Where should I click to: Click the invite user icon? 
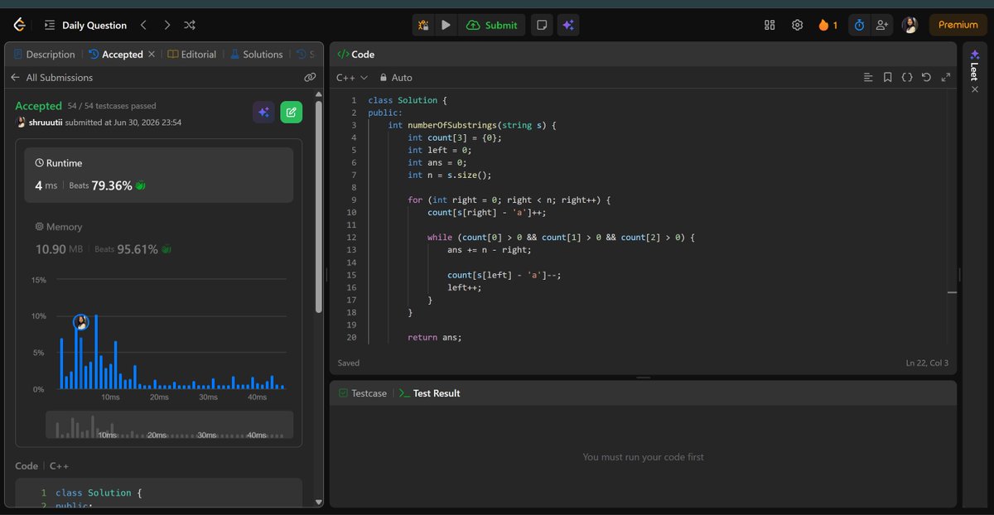[x=881, y=25]
